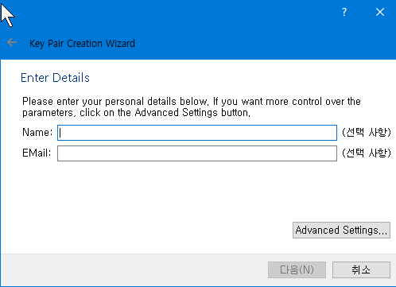Click the Enter Details heading
Viewport: 396px width, 287px height.
pos(55,78)
